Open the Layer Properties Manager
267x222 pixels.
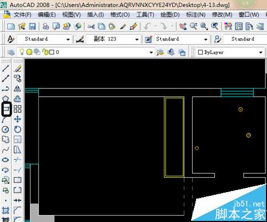(x=11, y=52)
